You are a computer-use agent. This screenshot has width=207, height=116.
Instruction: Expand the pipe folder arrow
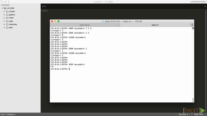[x=4, y=21]
